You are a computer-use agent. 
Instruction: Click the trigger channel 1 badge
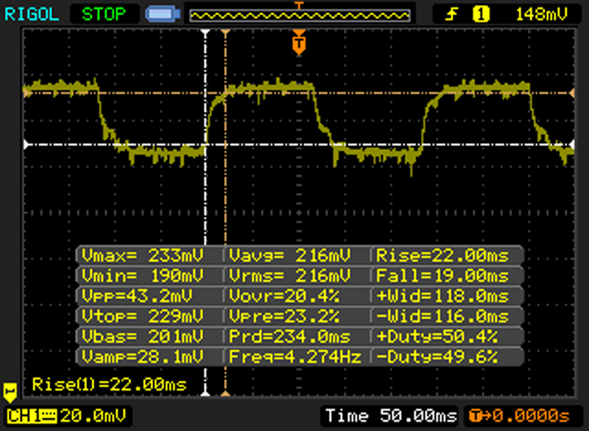[481, 15]
